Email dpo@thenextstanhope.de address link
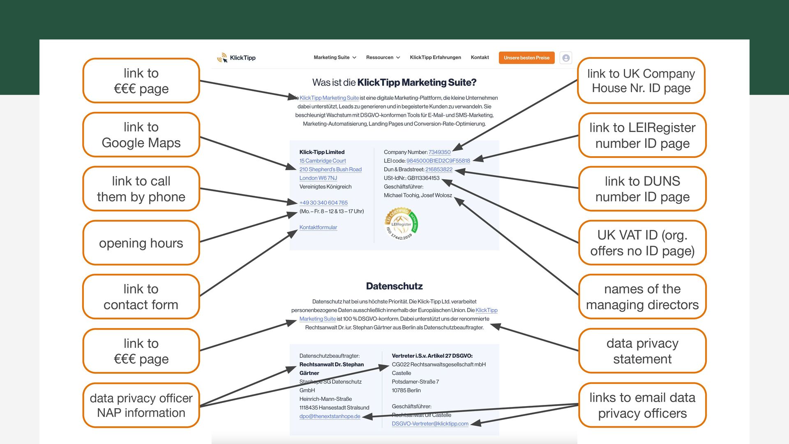The image size is (789, 444). tap(330, 416)
